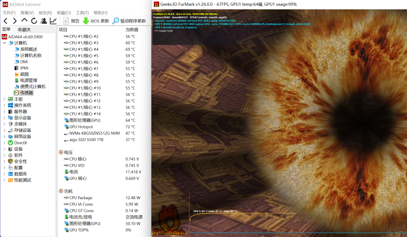Switch to the 收藏夹 tab
The image size is (407, 237).
point(24,30)
